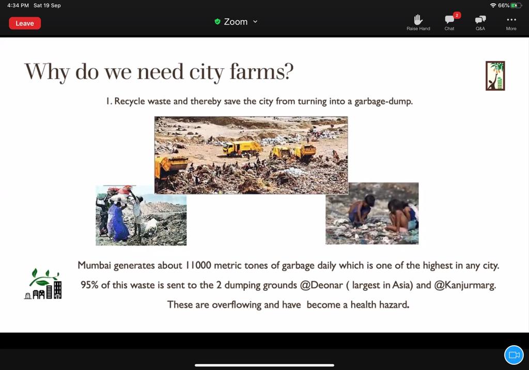Click 'These are overflowing' text line
Viewport: 529px width, 370px height.
pyautogui.click(x=288, y=305)
